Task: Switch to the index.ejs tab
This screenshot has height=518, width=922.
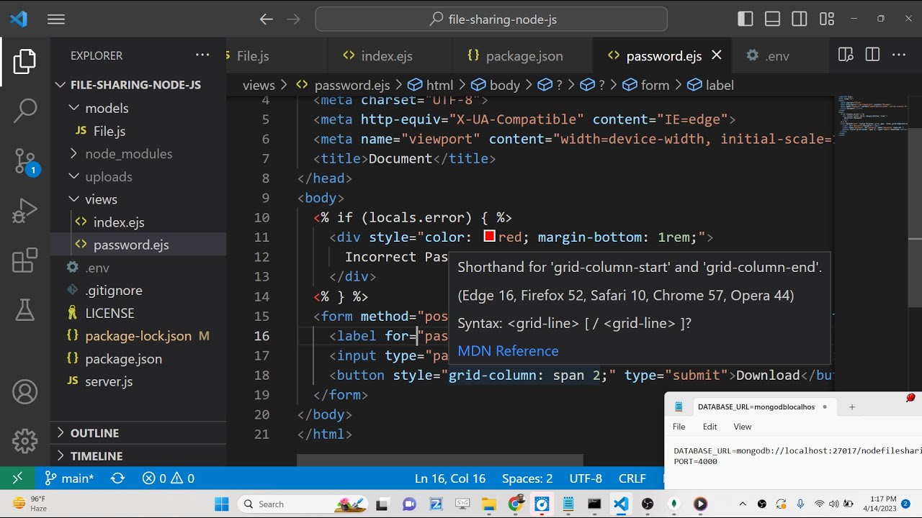Action: pos(386,56)
